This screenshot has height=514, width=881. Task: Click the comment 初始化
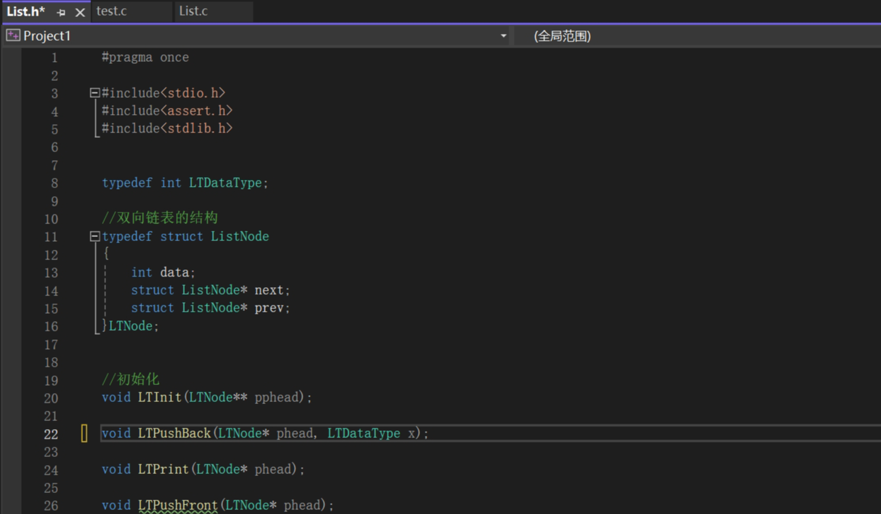(131, 379)
